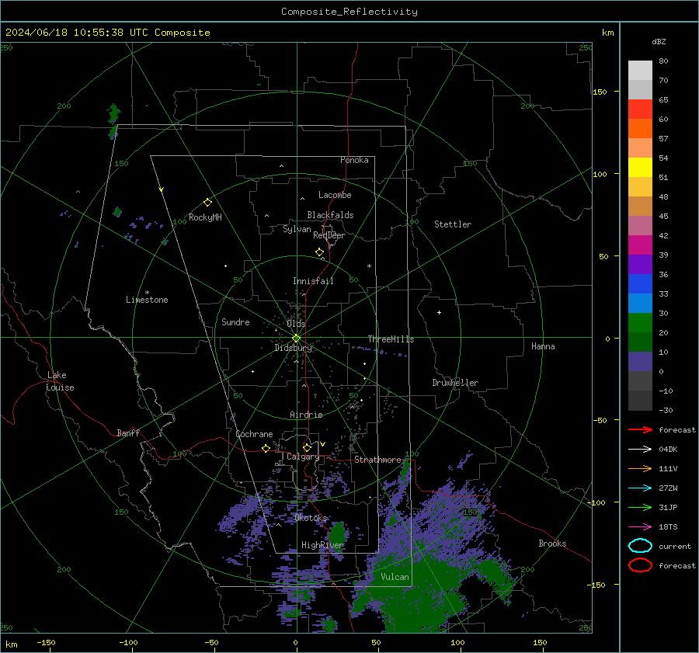Viewport: 699px width, 653px height.
Task: Click the Stettler label
Action: coord(453,224)
